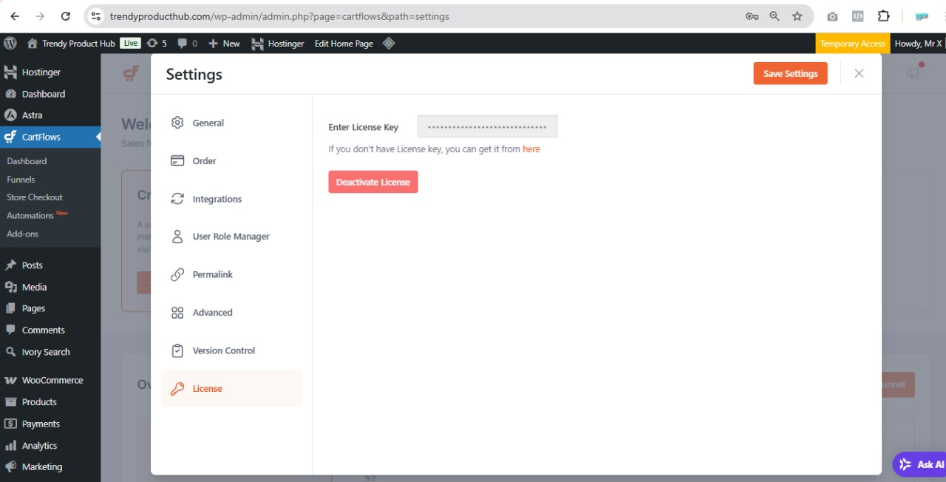Reload the page in browser
The height and width of the screenshot is (482, 946).
click(x=66, y=16)
